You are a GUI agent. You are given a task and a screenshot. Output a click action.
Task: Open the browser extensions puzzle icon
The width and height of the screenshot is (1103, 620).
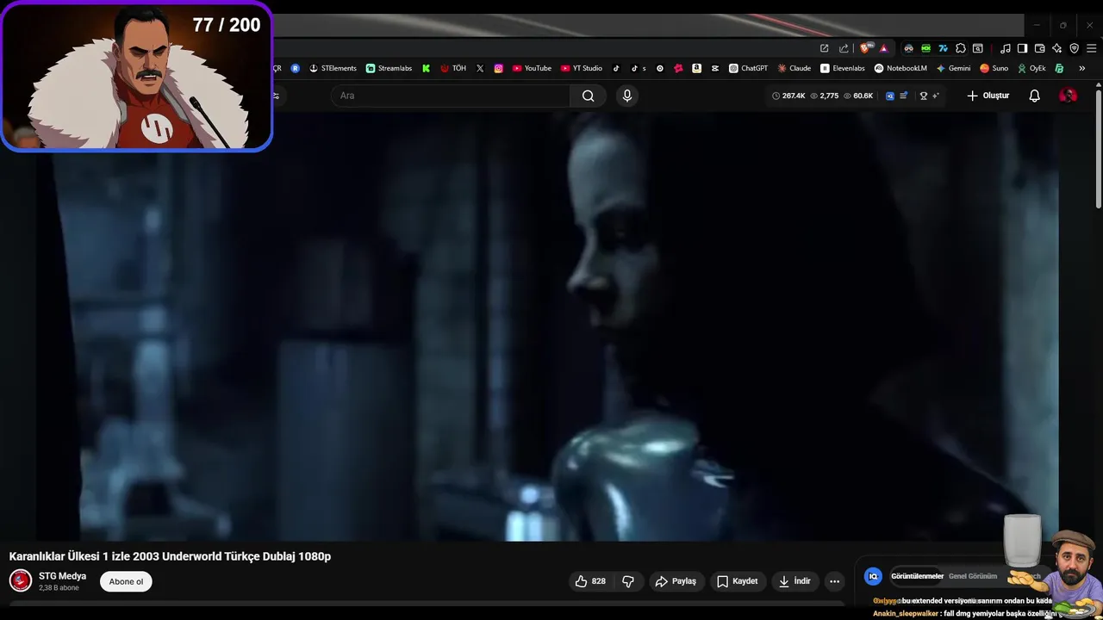(x=961, y=48)
